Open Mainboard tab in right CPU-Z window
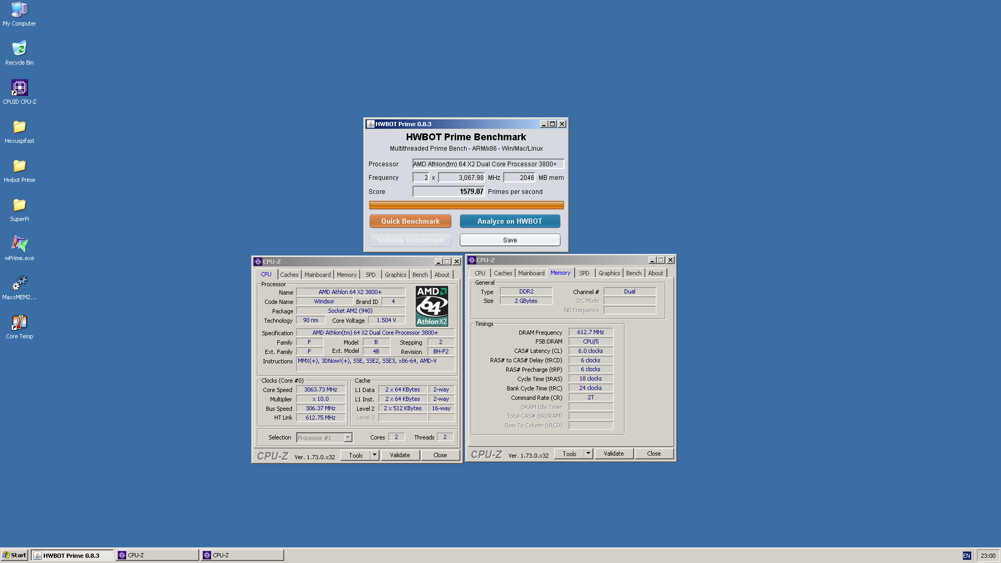Screen dimensions: 1001x563 [531, 273]
